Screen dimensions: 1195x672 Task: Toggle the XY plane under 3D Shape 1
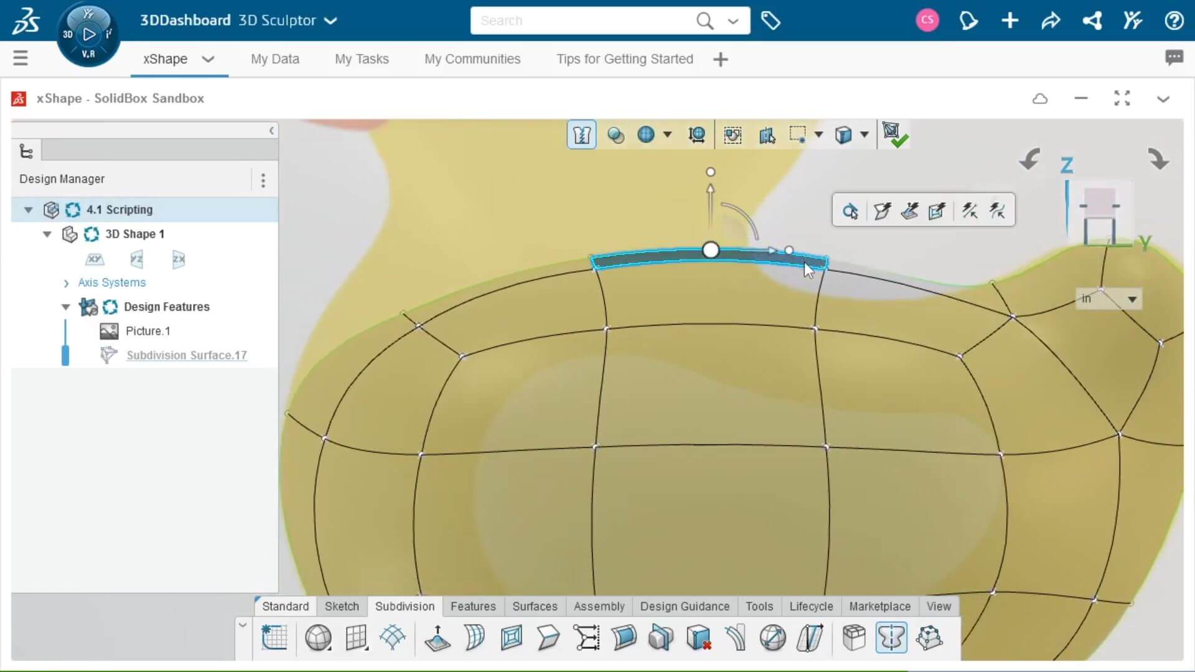pyautogui.click(x=95, y=259)
